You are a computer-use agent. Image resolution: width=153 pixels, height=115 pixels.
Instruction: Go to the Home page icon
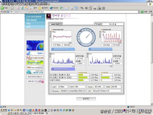click(27, 8)
